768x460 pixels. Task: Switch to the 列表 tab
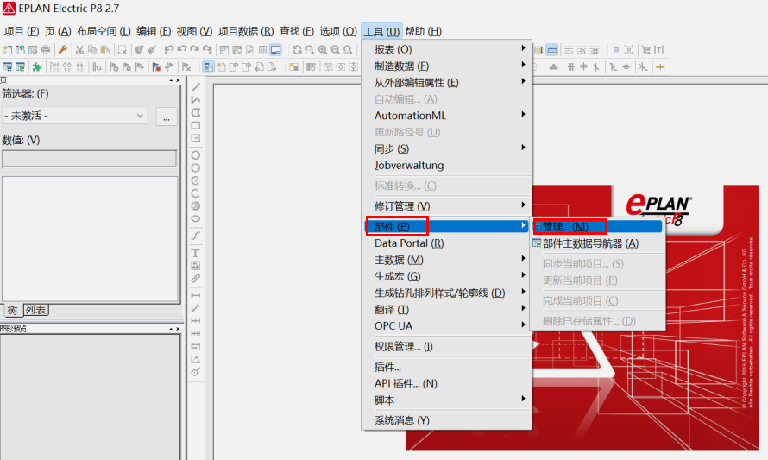point(35,310)
